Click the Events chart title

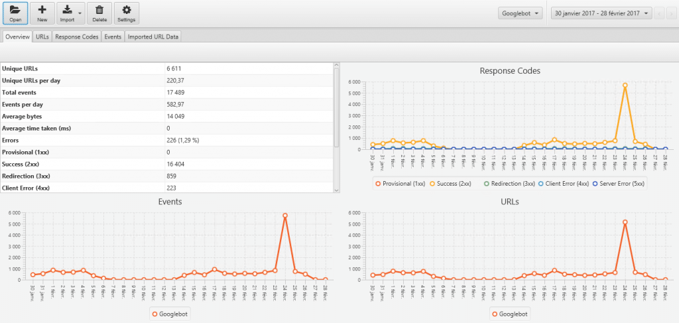coord(170,202)
